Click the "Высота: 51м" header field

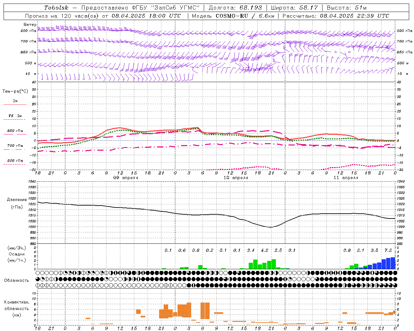coord(347,8)
